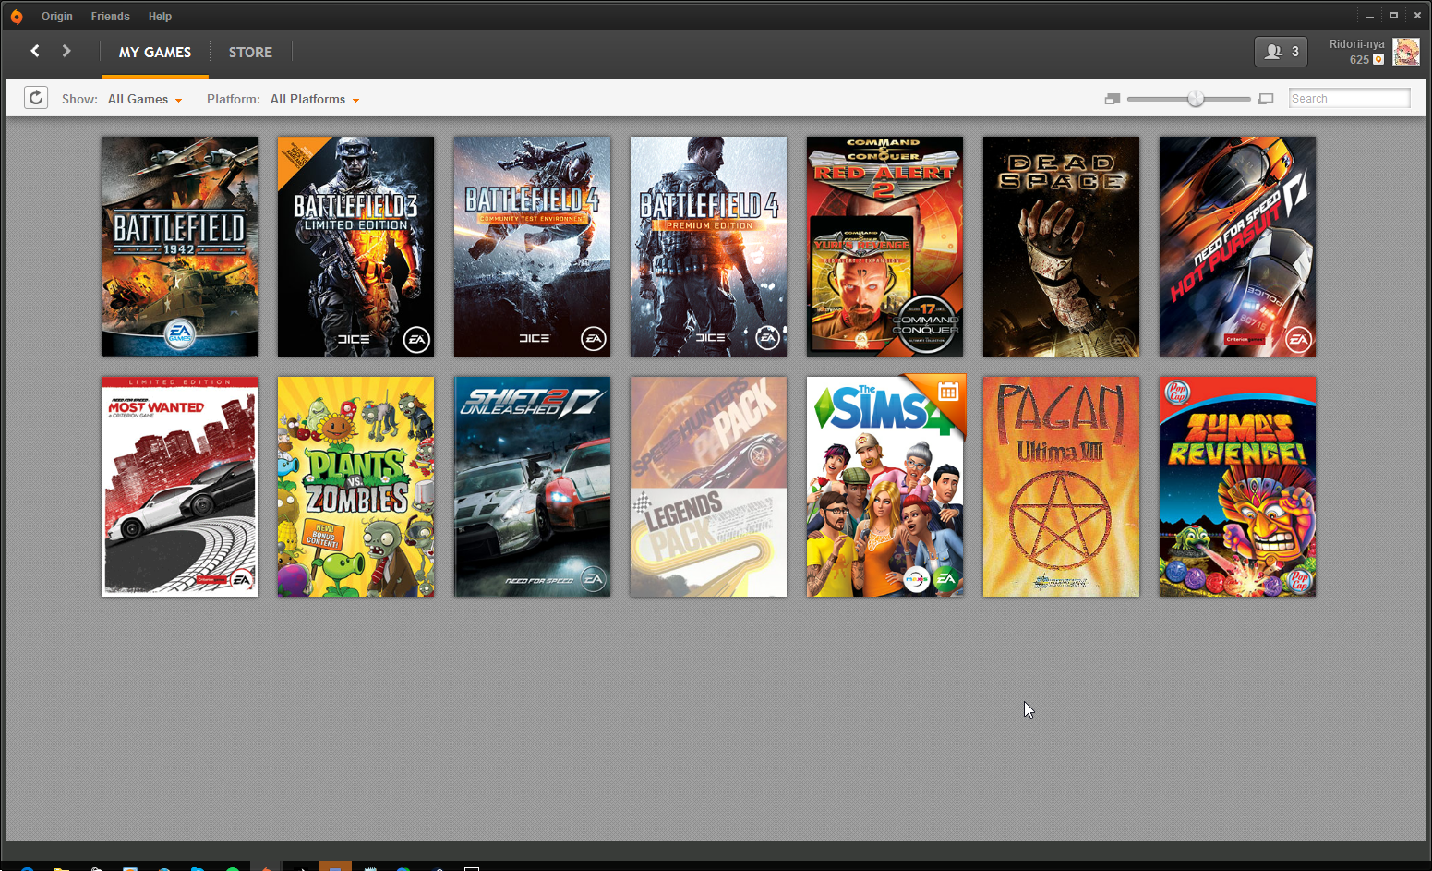Select the faded Legends Pack tile

click(x=708, y=487)
